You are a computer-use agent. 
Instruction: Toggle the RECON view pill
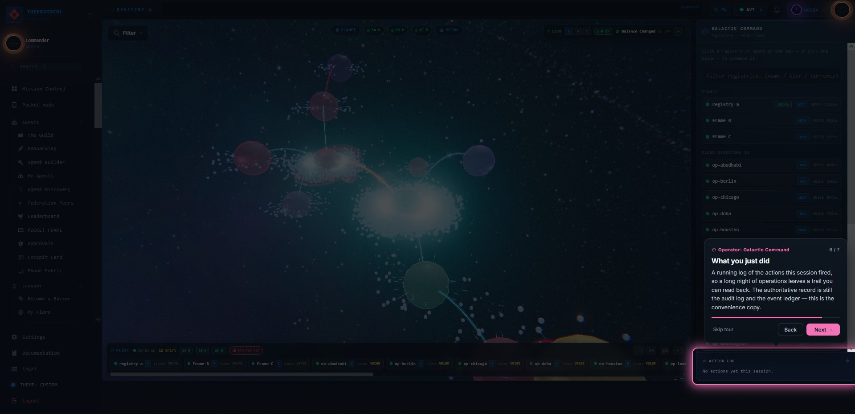(x=449, y=30)
